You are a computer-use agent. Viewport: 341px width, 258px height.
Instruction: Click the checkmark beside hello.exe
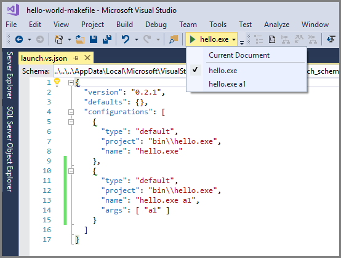(x=195, y=69)
